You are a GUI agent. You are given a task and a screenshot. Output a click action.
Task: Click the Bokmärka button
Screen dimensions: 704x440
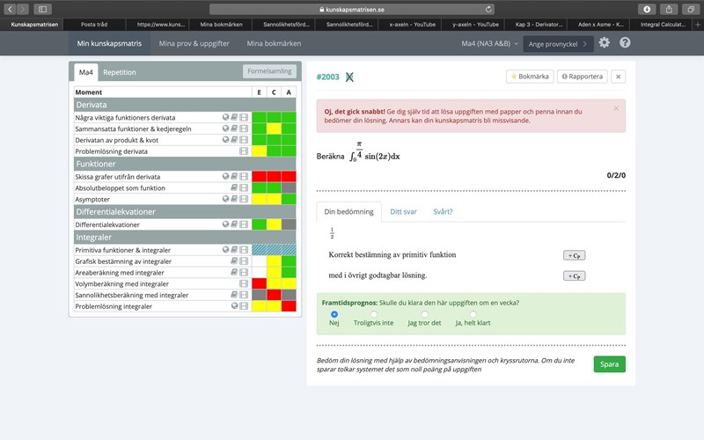[530, 77]
